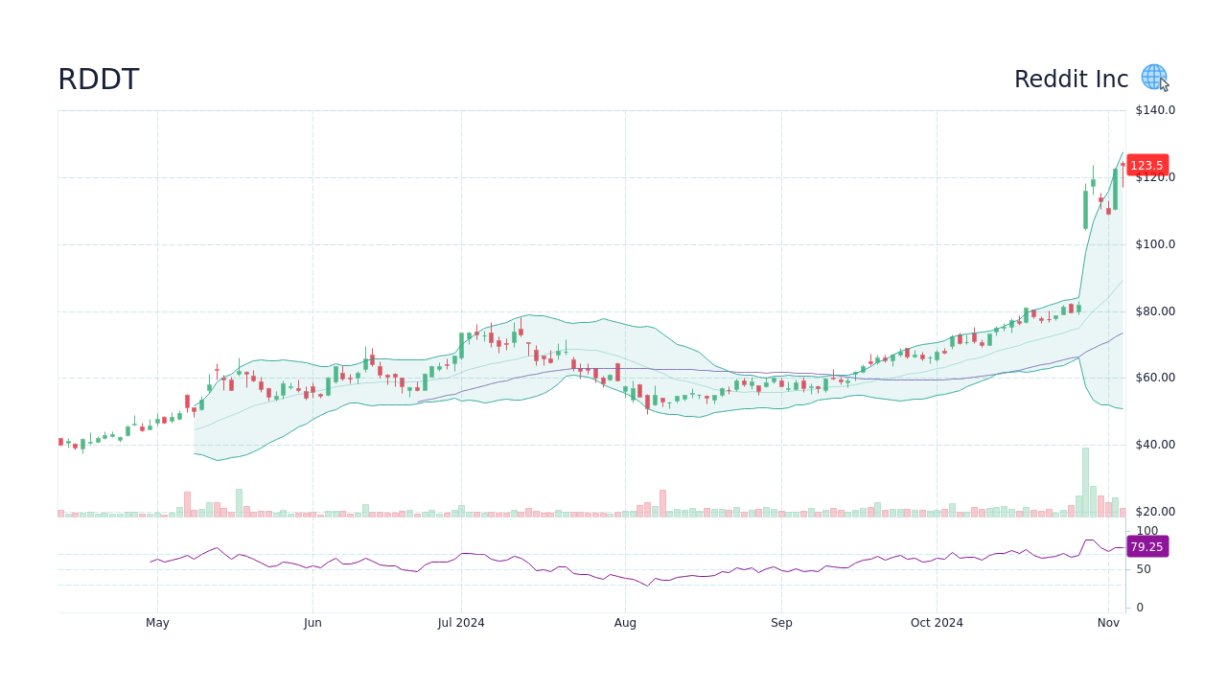Click the large green gap-up candle near $110
The width and height of the screenshot is (1227, 690).
[1085, 209]
